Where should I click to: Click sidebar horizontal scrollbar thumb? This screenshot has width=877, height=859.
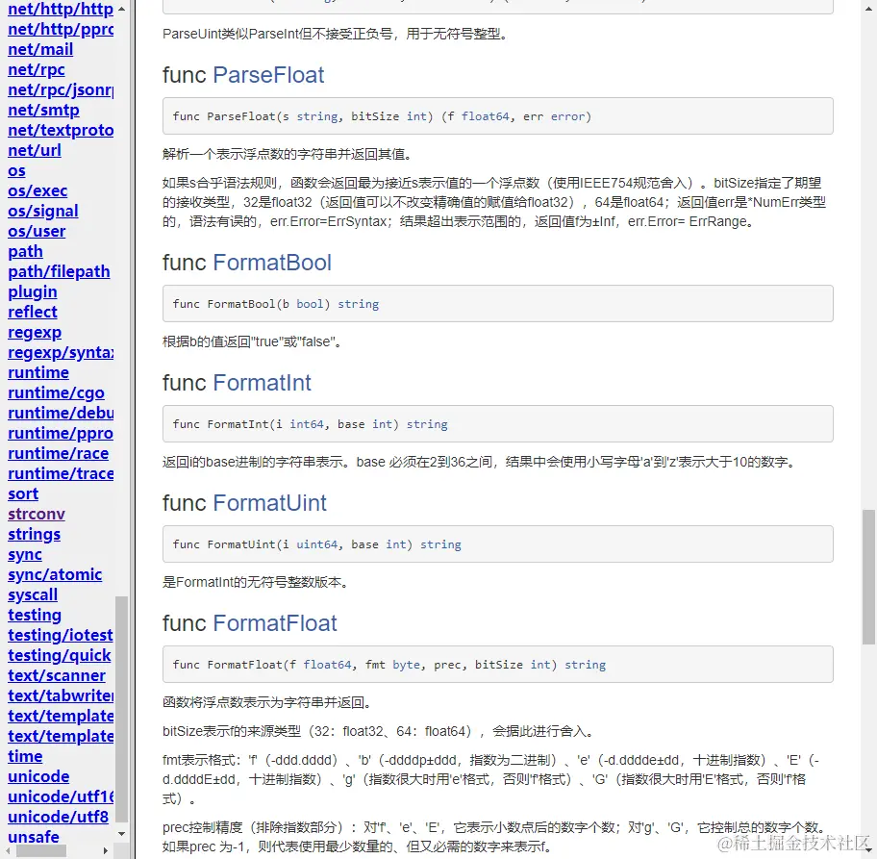(41, 851)
